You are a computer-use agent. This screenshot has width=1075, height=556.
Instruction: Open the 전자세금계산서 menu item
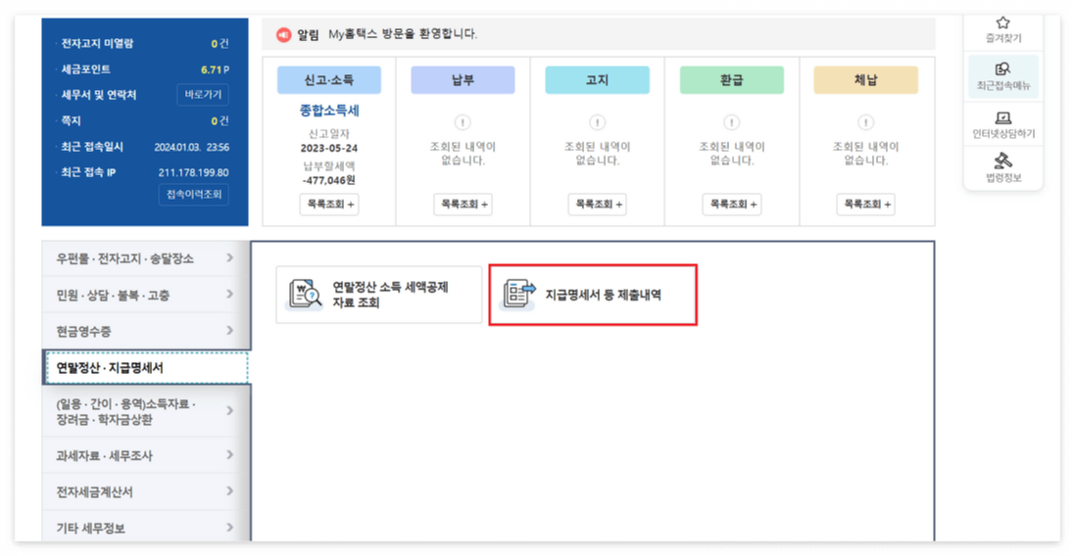click(x=145, y=491)
